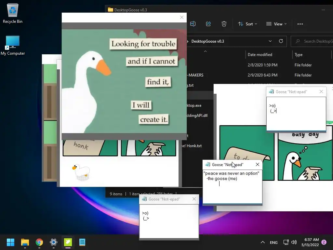This screenshot has height=250, width=333.
Task: Expand the address bar history chevron
Action: point(270,41)
